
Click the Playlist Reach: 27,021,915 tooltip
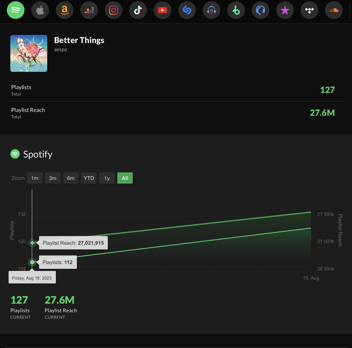[x=73, y=243]
